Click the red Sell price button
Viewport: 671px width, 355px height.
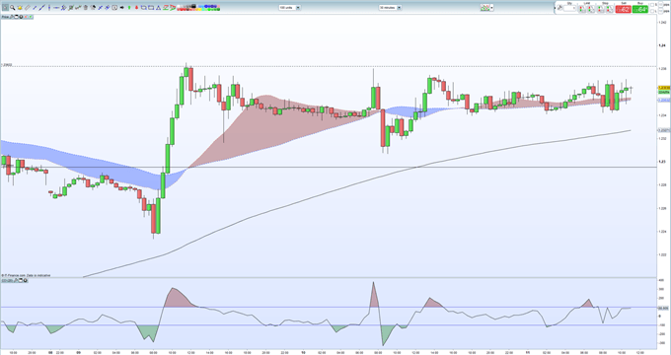point(623,9)
